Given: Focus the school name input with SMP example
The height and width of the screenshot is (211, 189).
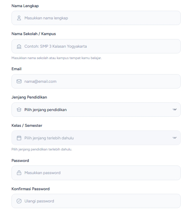Looking at the screenshot, I should (x=96, y=46).
